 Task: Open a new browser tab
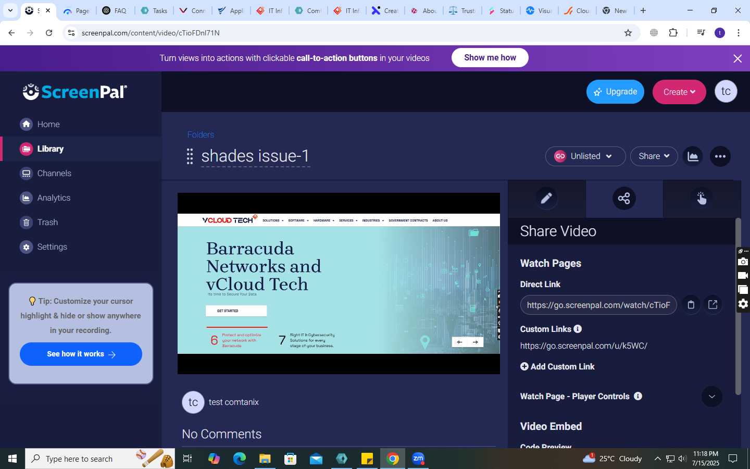tap(643, 10)
